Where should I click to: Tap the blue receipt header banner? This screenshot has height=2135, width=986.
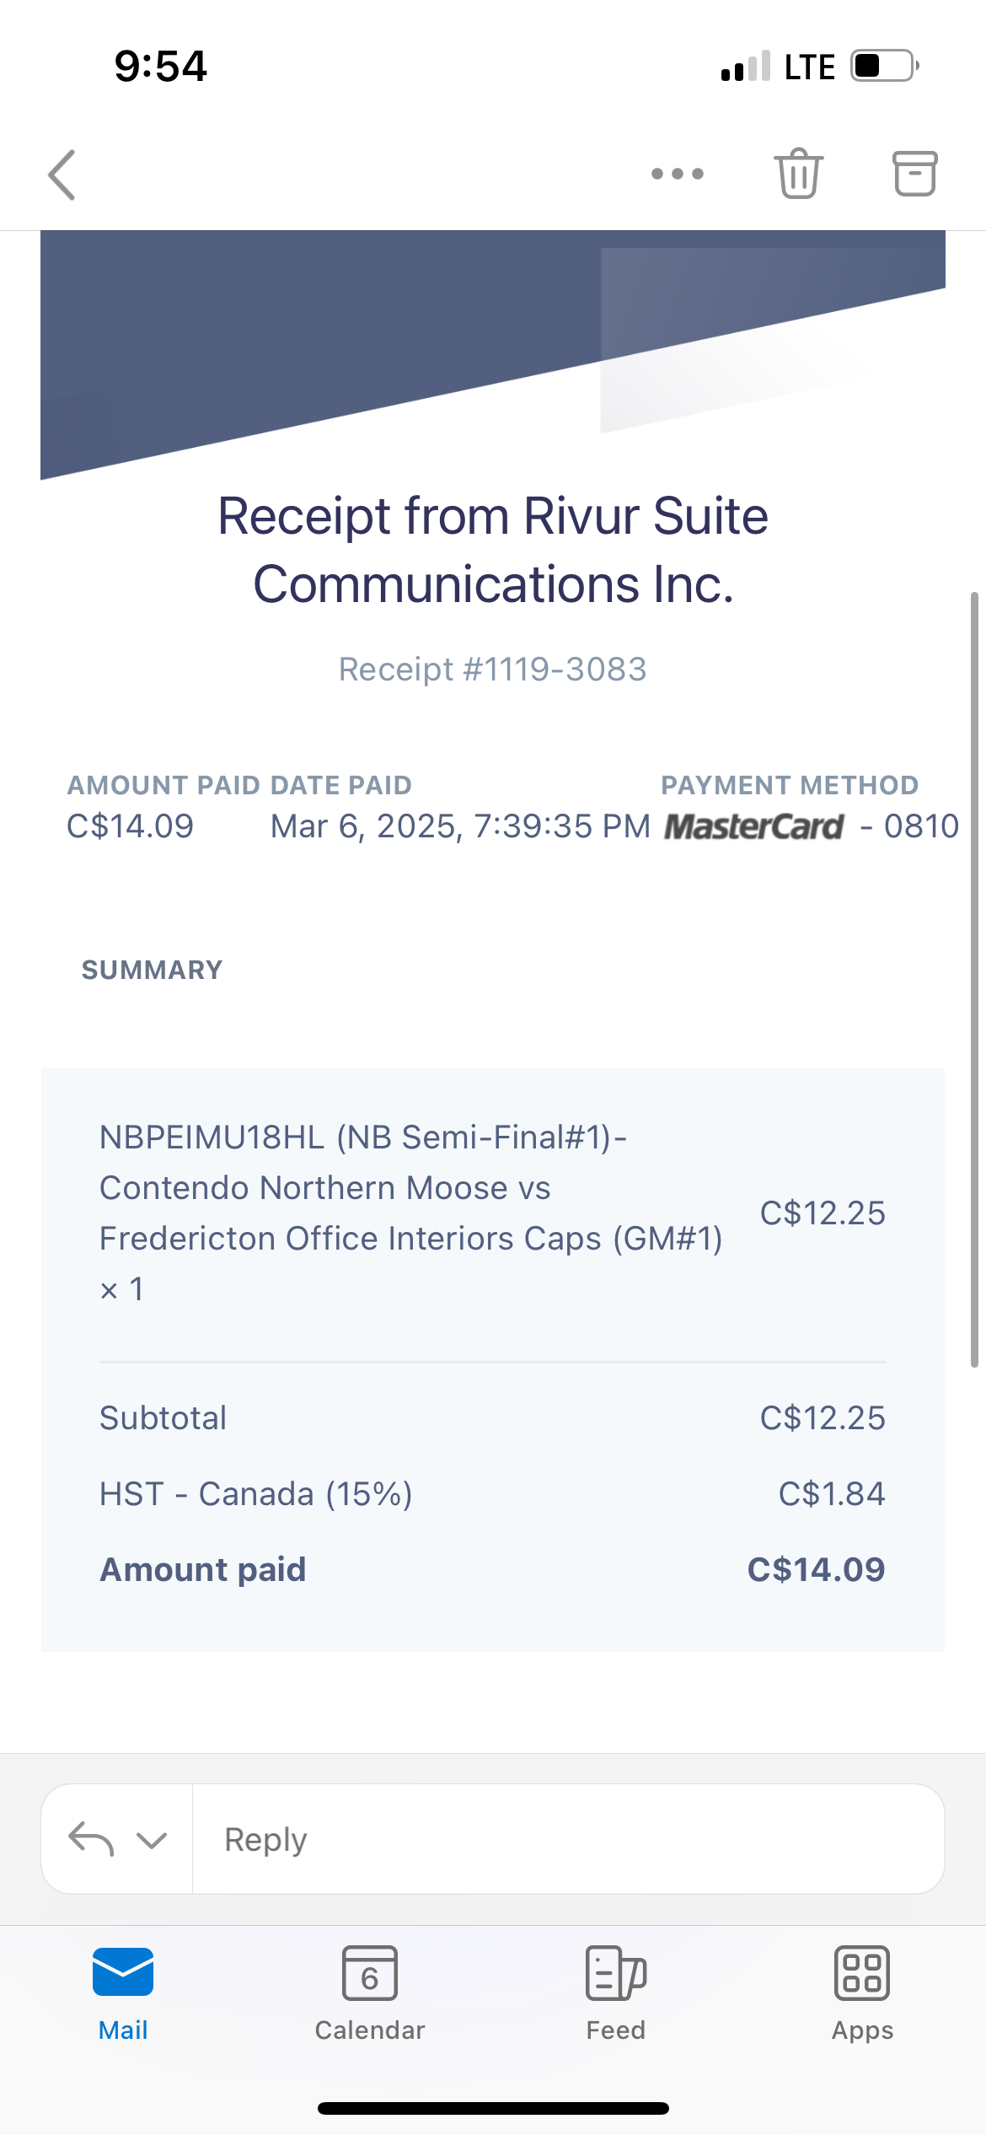[x=493, y=355]
